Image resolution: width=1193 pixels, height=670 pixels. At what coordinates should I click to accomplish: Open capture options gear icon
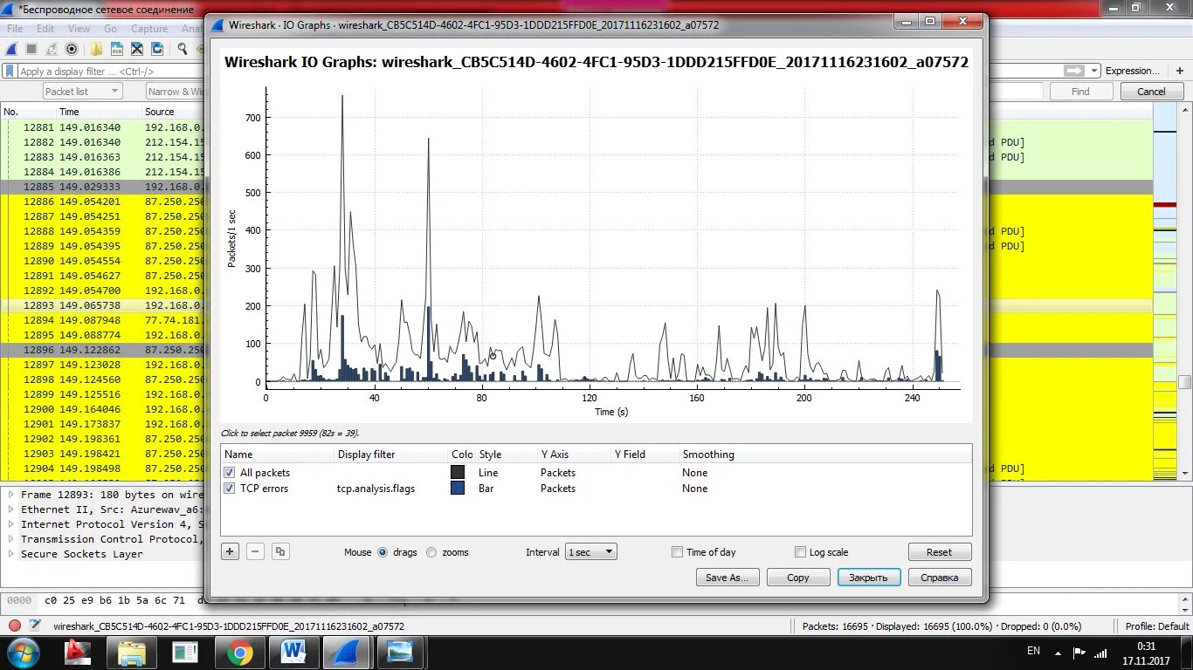(72, 50)
